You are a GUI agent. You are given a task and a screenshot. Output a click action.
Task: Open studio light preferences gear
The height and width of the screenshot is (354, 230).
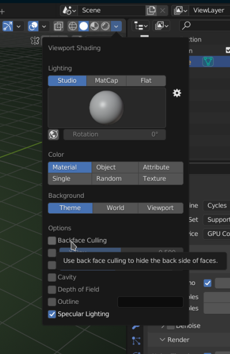[177, 93]
